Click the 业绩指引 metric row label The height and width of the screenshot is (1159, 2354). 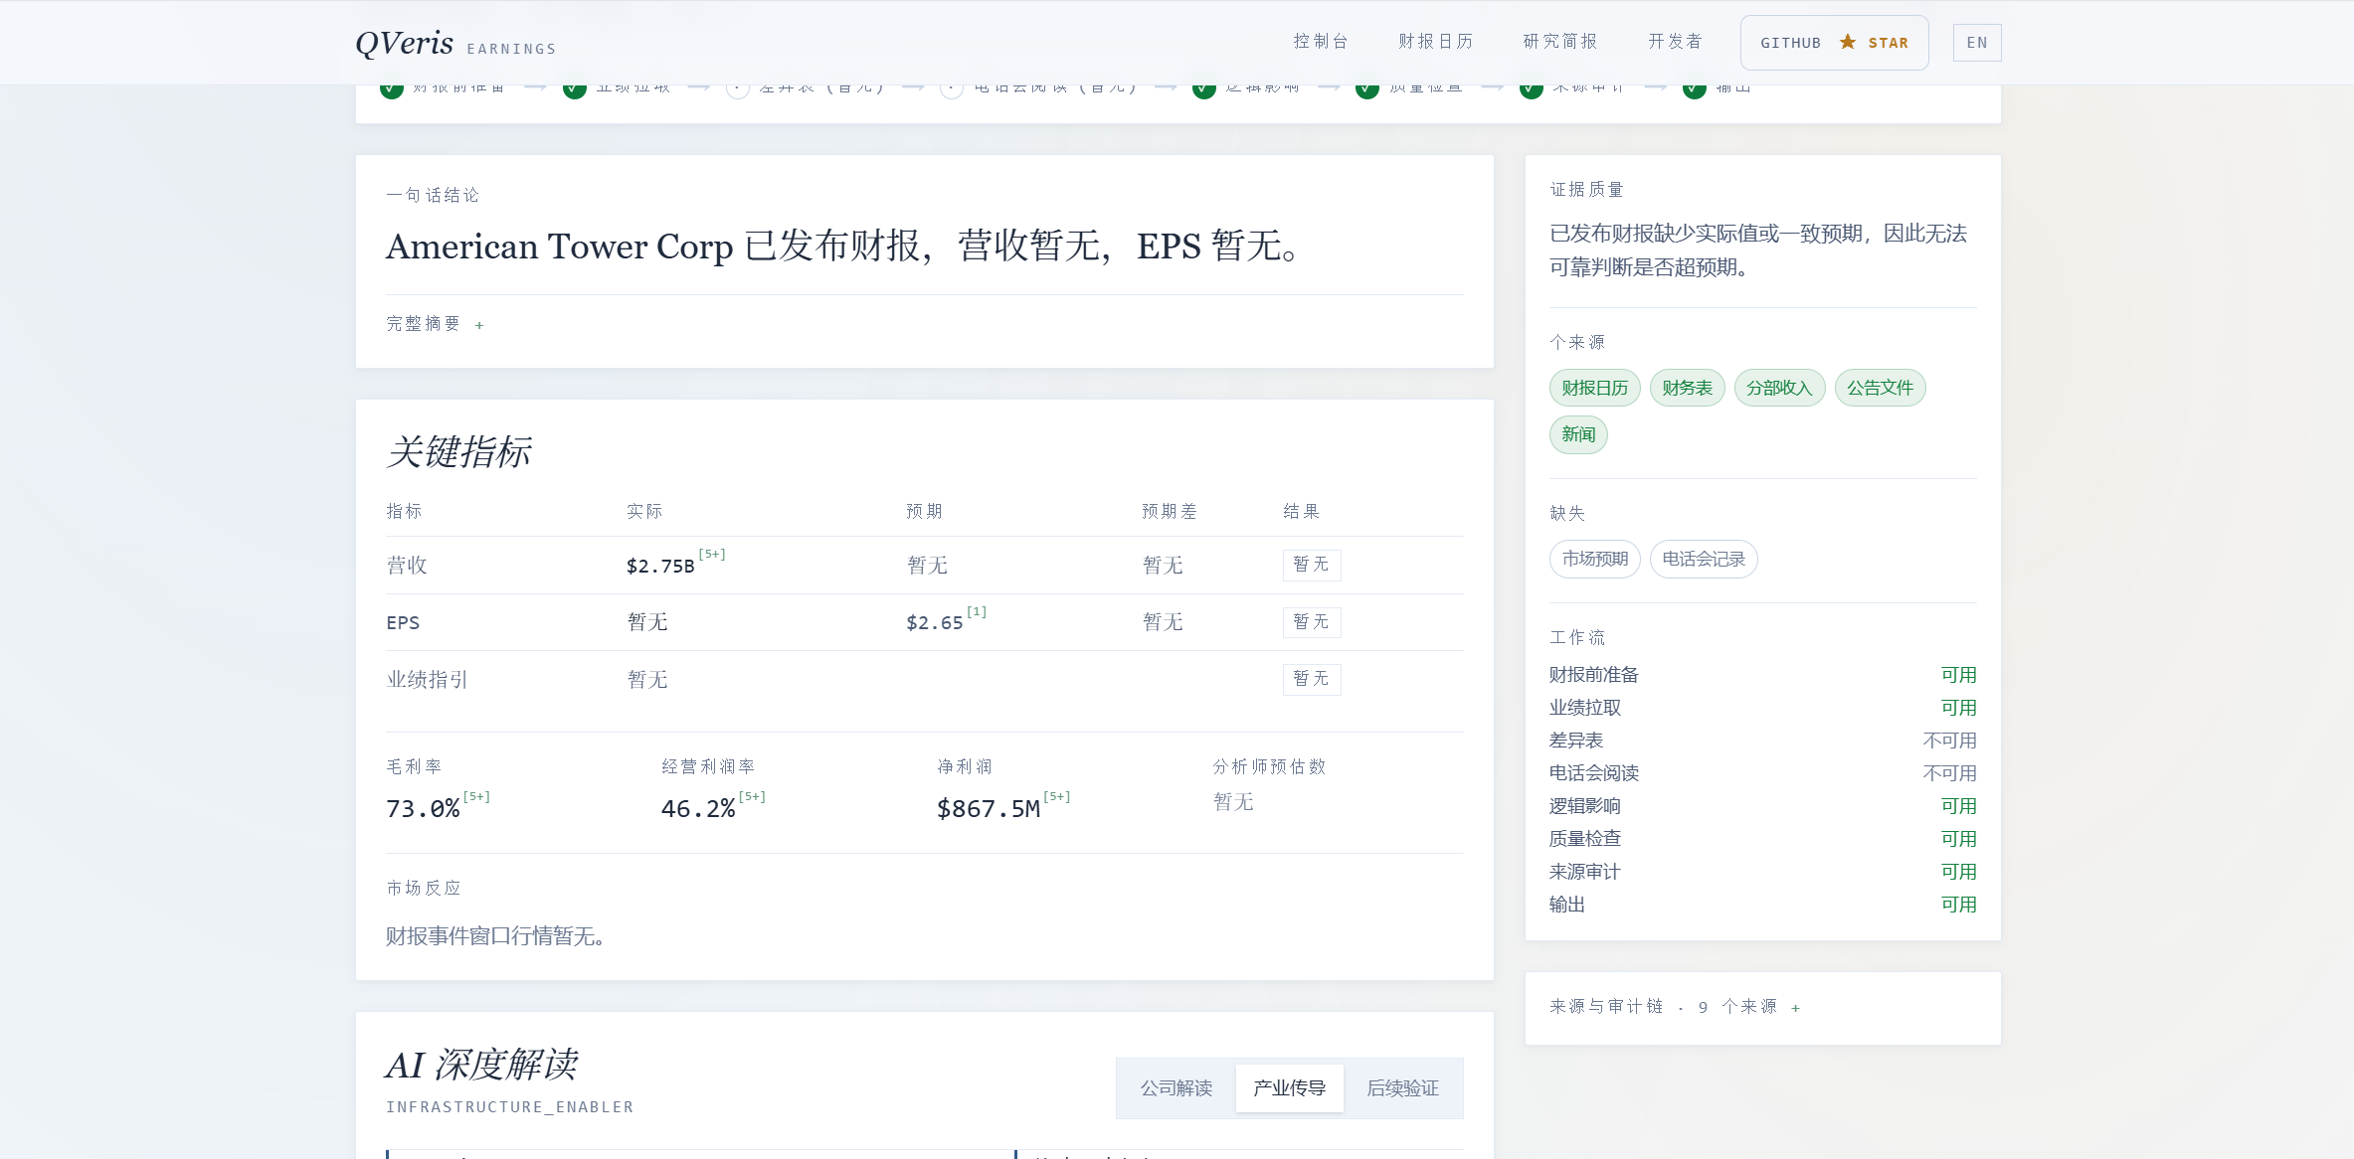coord(427,680)
